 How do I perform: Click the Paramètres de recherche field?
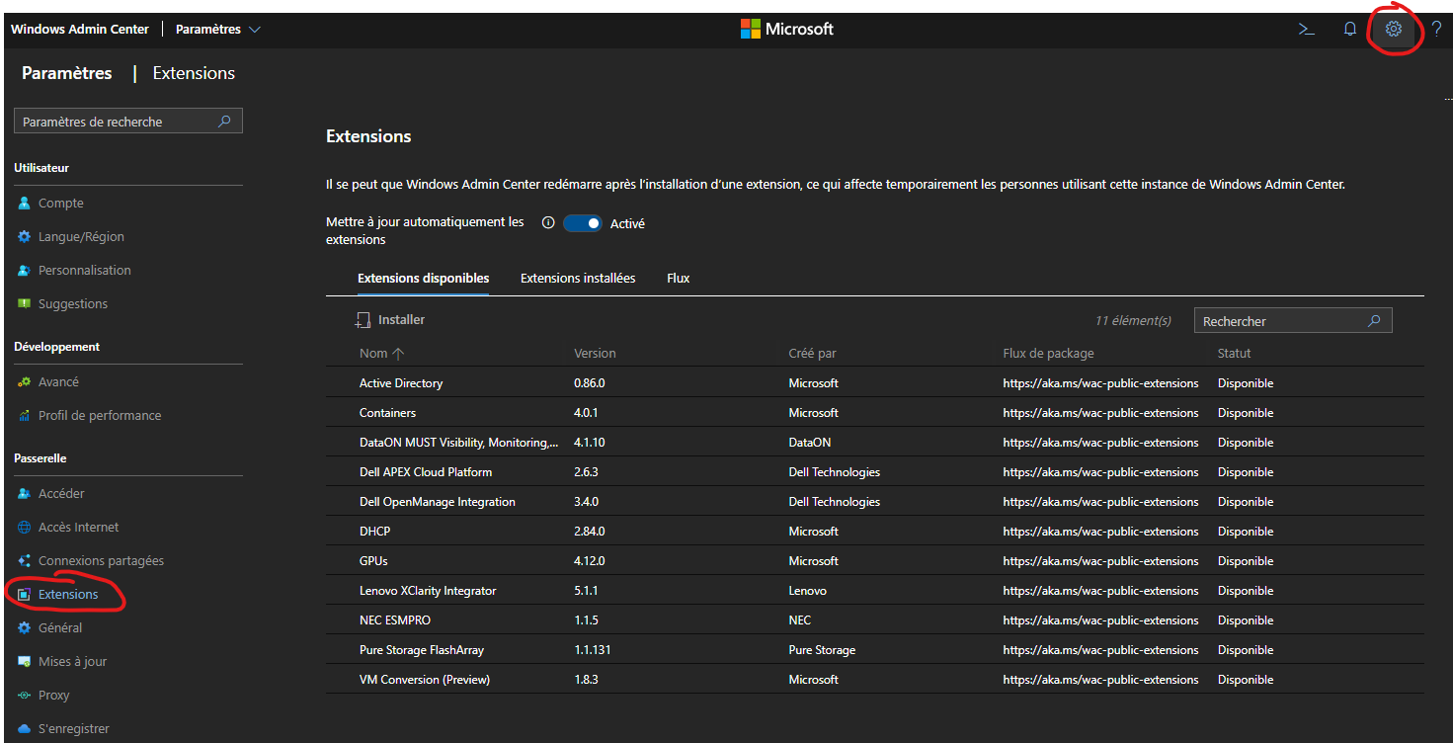click(x=114, y=122)
